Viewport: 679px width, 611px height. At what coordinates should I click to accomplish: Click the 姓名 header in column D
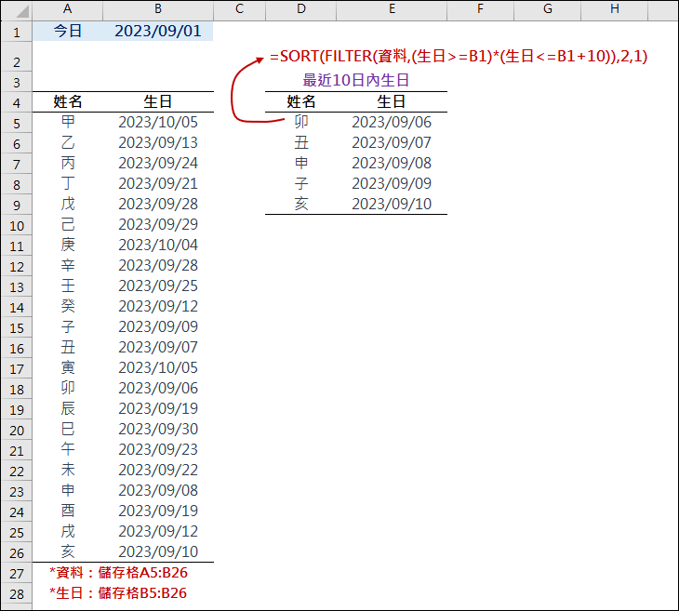pos(301,101)
